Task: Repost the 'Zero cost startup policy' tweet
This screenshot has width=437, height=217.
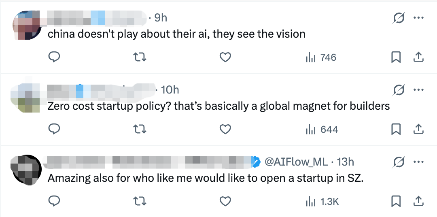Action: click(x=140, y=130)
